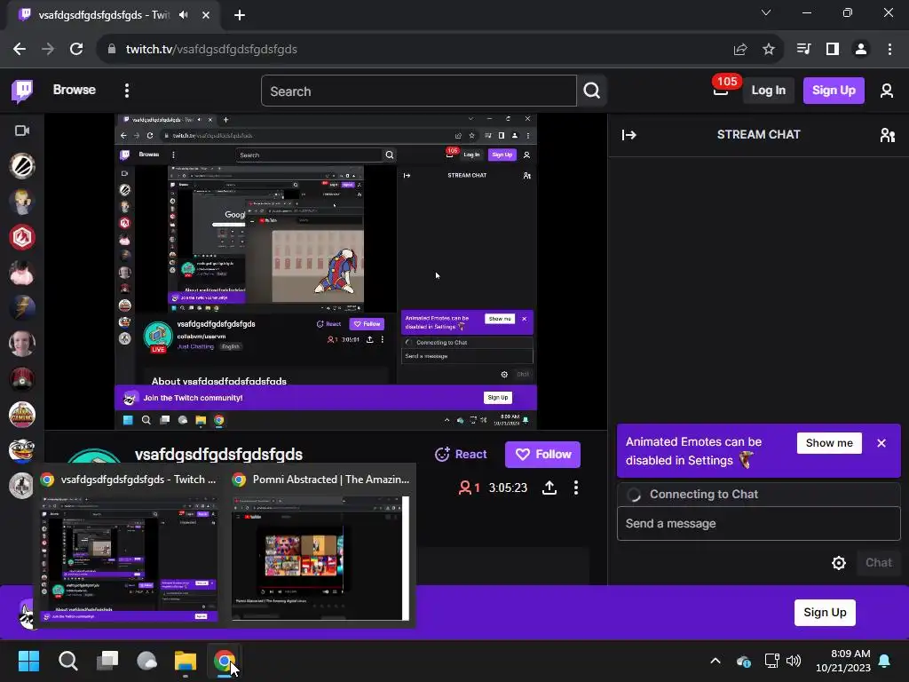Image resolution: width=909 pixels, height=682 pixels.
Task: Open the Browse page
Action: pos(75,90)
